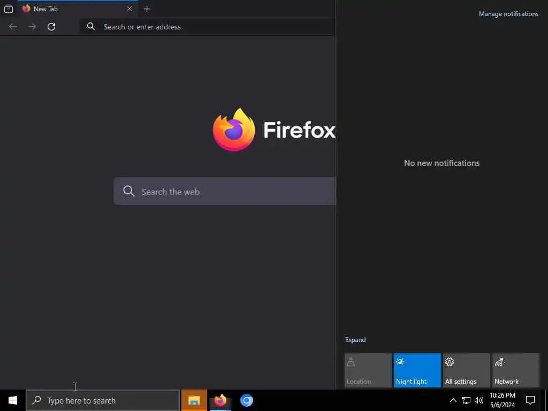Viewport: 548px width, 411px height.
Task: Open the clock showing 10:26 PM
Action: 503,400
